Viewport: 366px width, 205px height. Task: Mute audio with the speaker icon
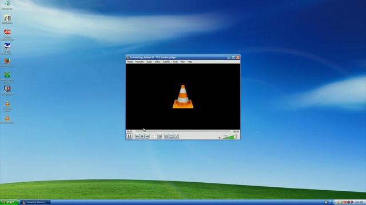coord(220,138)
